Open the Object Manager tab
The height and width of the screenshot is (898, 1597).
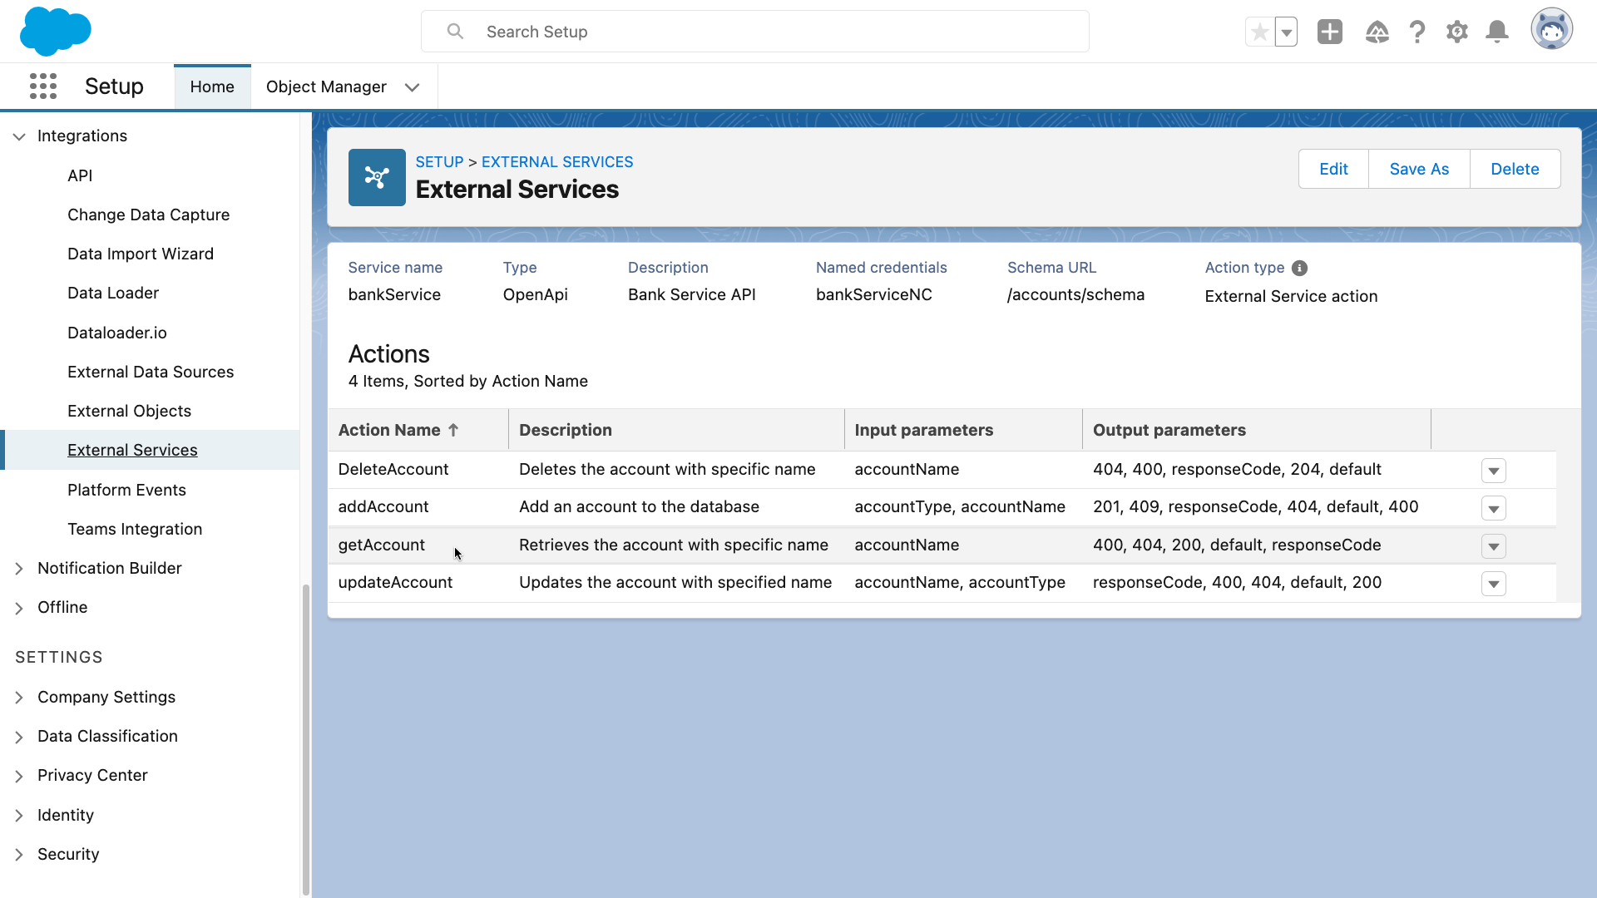[x=326, y=86]
